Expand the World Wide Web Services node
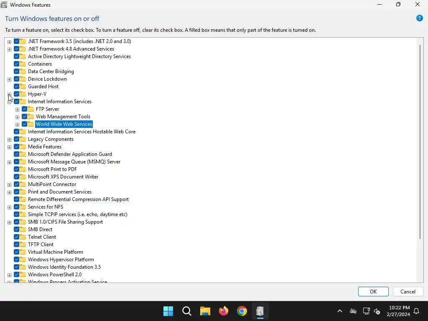 tap(17, 125)
